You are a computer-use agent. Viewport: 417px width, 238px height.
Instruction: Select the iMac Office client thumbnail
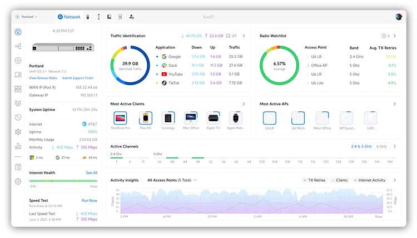coord(191,118)
